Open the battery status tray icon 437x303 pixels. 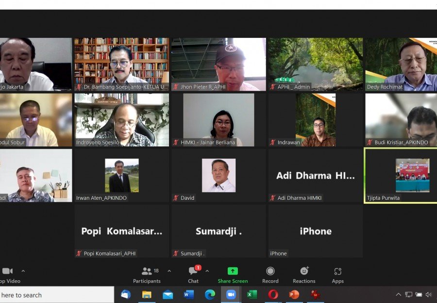[419, 294]
